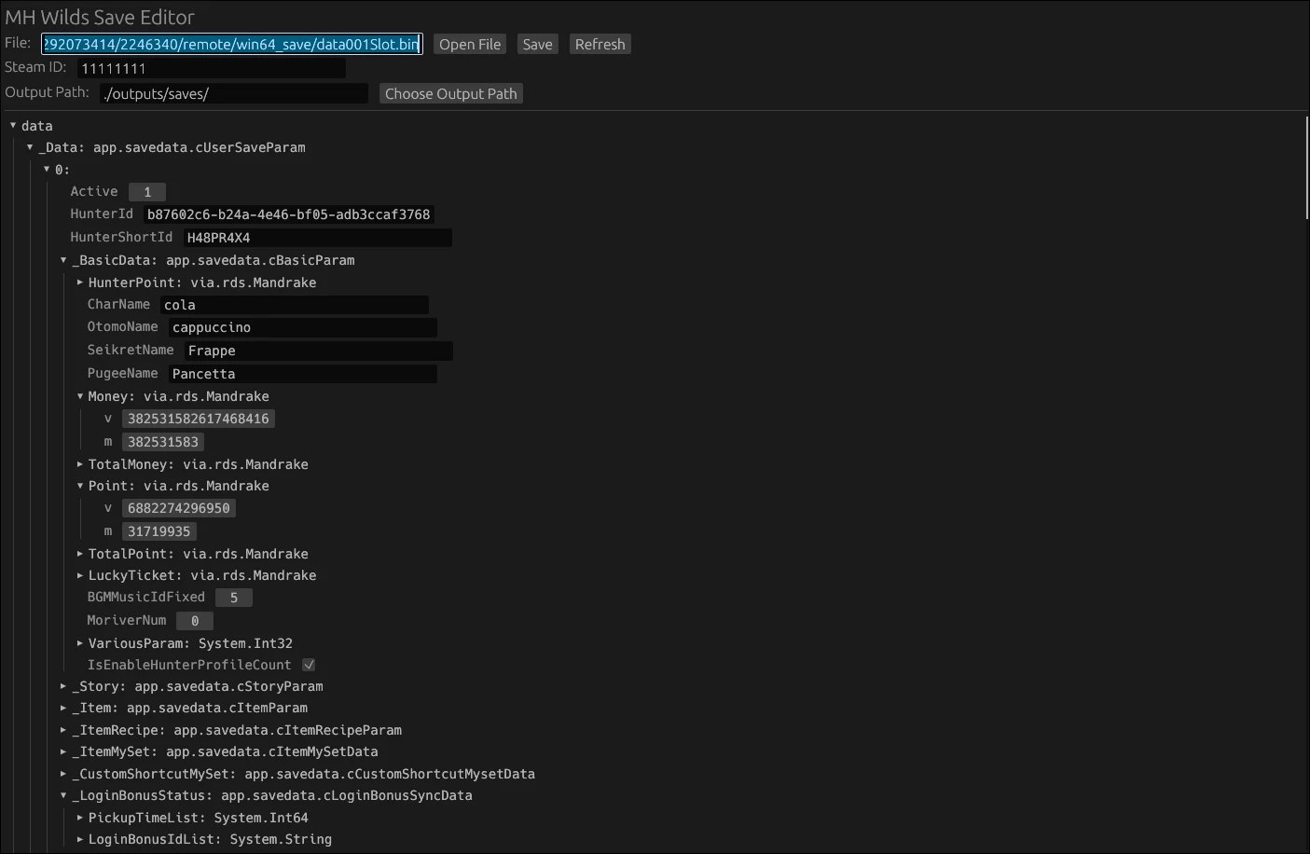This screenshot has height=854, width=1310.
Task: Expand the _Item cItemParam node
Action: click(x=63, y=708)
